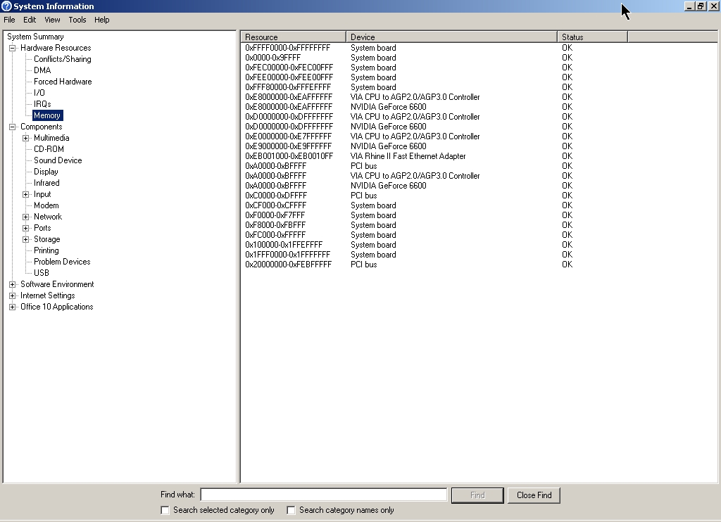Select the Ports label in the tree

pyautogui.click(x=42, y=228)
